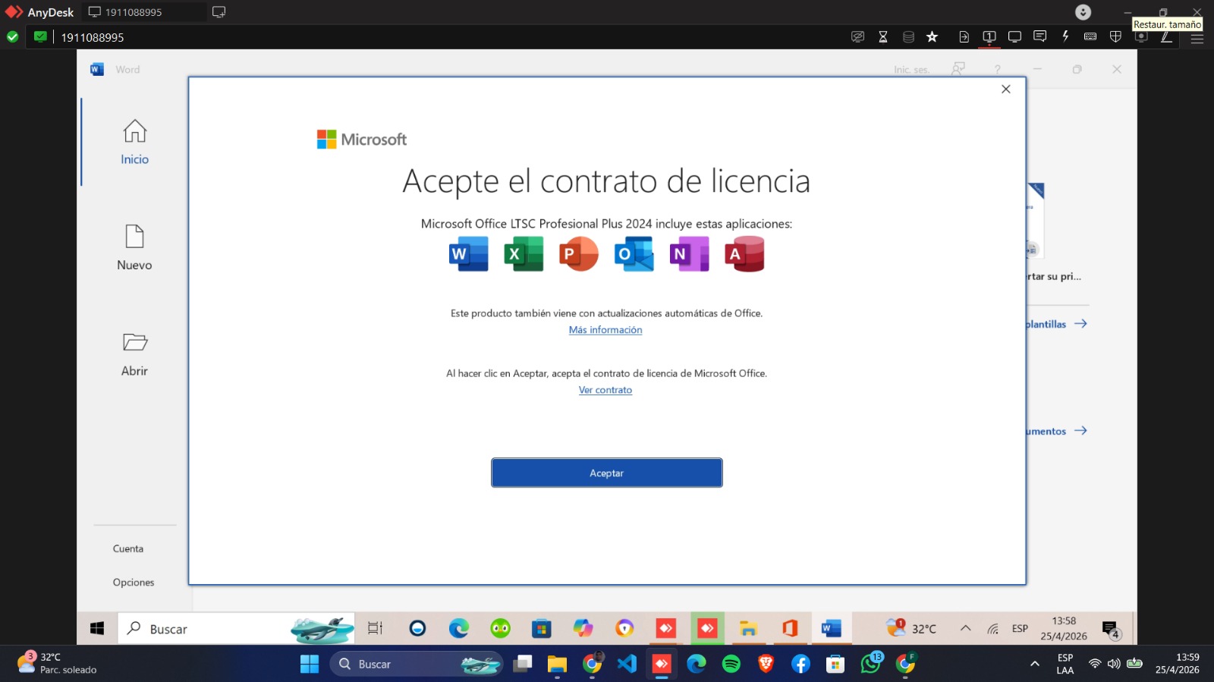This screenshot has width=1214, height=682.
Task: Open Cuenta in Word sidebar
Action: tap(128, 548)
